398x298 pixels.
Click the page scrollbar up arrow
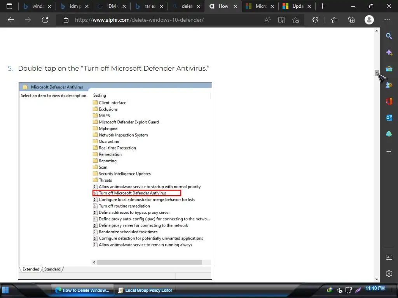point(377,31)
